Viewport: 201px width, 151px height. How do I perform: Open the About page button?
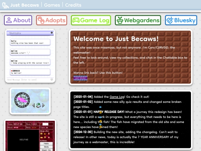18,20
